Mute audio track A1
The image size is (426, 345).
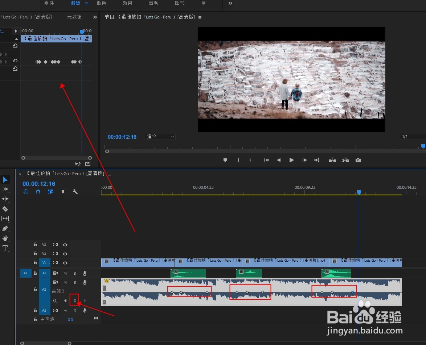pos(65,273)
